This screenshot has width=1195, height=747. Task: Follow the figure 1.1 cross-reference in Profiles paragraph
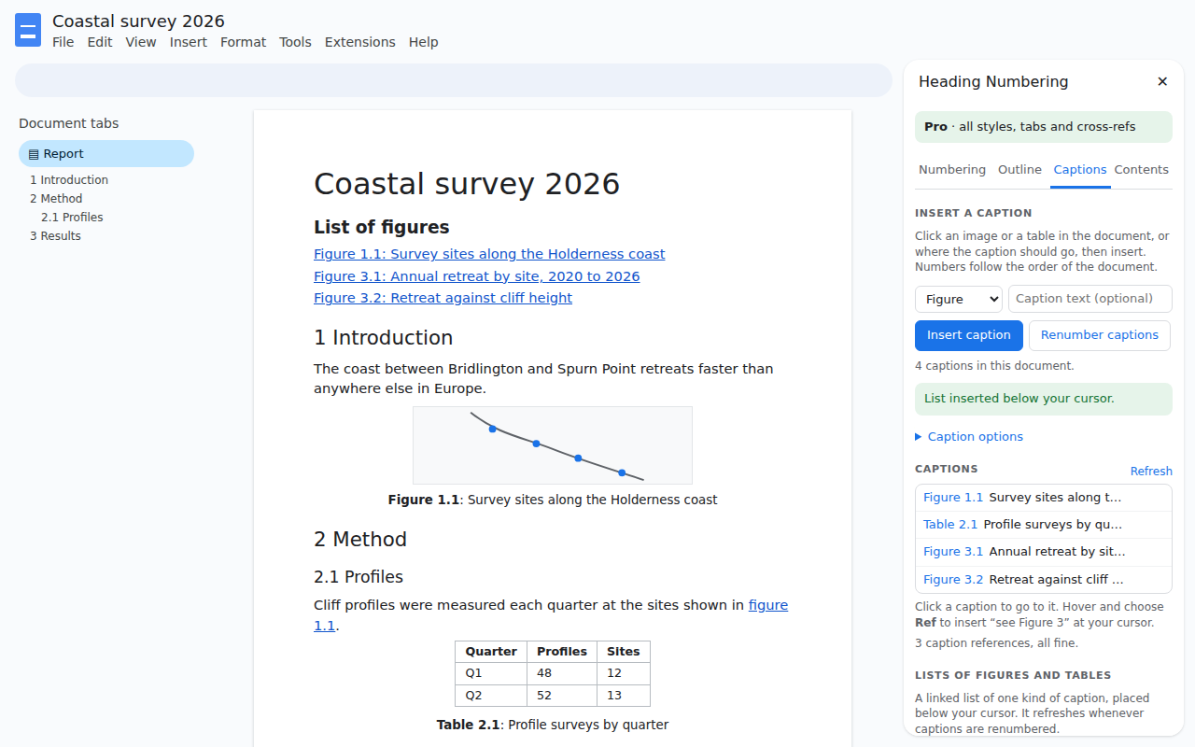[x=768, y=605]
